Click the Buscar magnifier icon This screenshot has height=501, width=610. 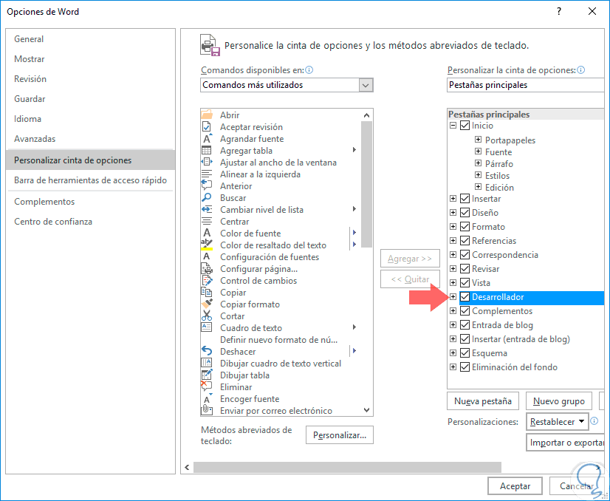(207, 198)
